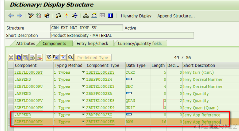The width and height of the screenshot is (239, 131).
Task: Switch to the Attributes tab
Action: click(26, 43)
